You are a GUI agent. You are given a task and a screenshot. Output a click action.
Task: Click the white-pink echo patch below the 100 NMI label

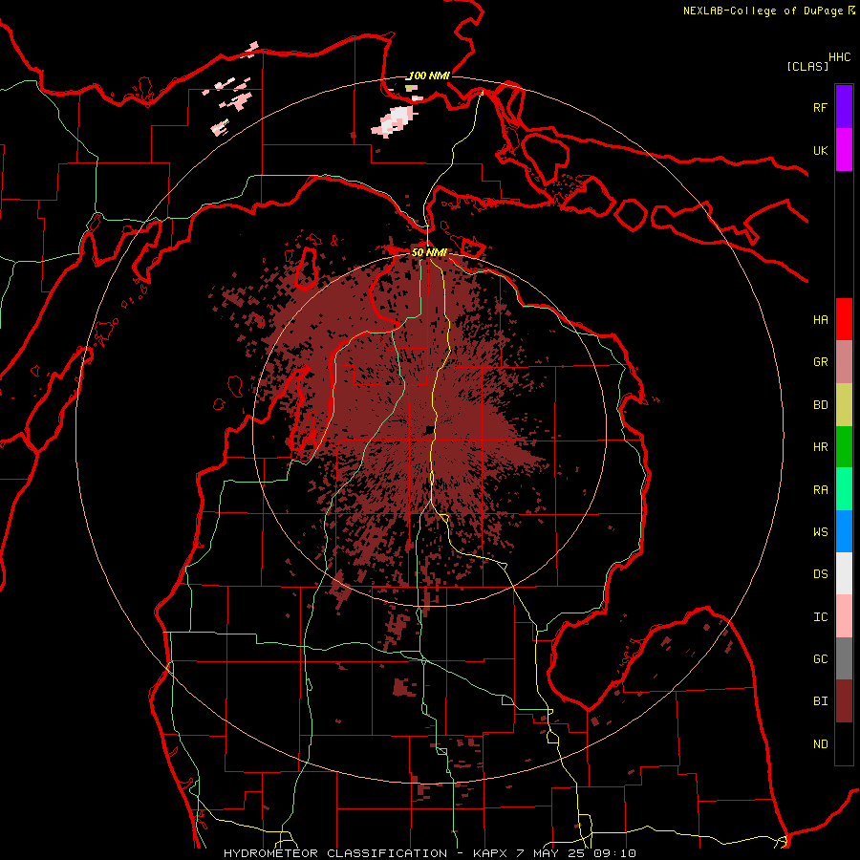(394, 121)
